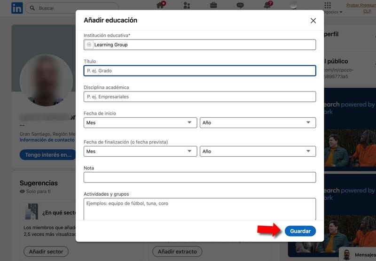Click the LinkedIn logo in the top bar

click(x=17, y=8)
